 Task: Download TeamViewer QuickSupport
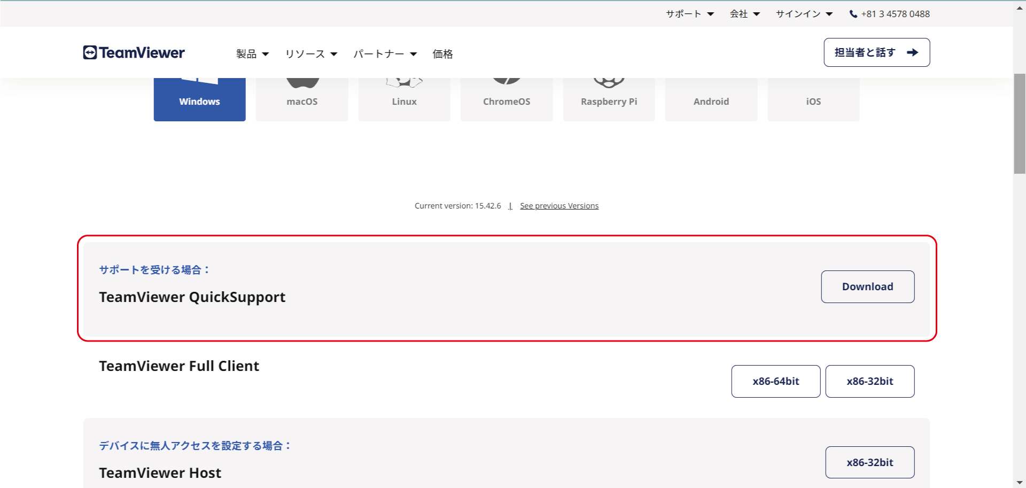(867, 286)
